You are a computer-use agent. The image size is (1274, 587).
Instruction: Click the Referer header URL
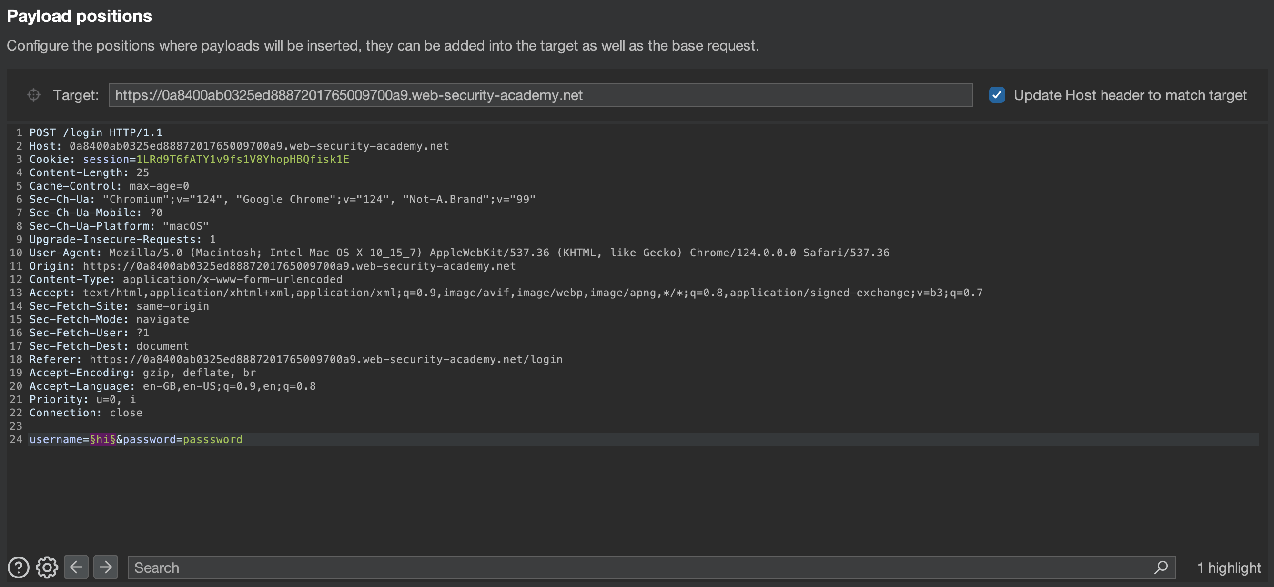tap(325, 360)
